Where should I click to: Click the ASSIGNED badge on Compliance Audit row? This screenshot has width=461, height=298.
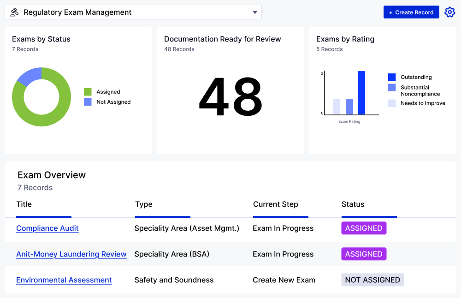tap(364, 228)
